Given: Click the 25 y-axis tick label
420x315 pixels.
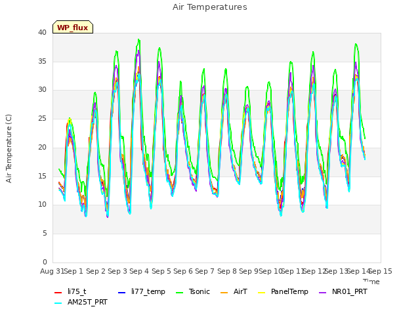Looking at the screenshot, I should [x=42, y=118].
